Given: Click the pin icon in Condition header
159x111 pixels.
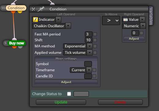Looking at the screenshot, I should coord(41,9).
